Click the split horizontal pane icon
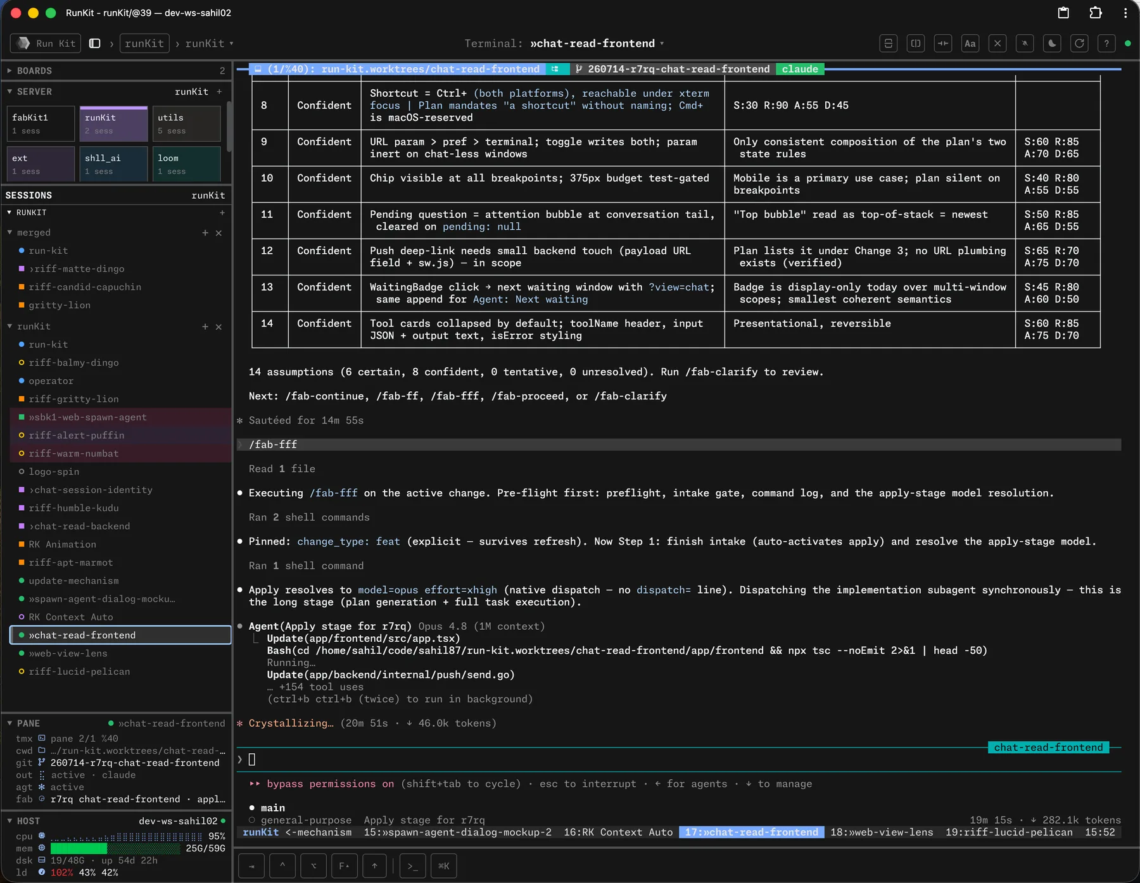The height and width of the screenshot is (883, 1140). coord(889,43)
